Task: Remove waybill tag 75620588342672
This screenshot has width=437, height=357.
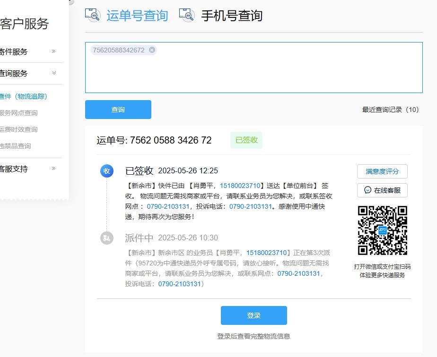Action: (152, 50)
